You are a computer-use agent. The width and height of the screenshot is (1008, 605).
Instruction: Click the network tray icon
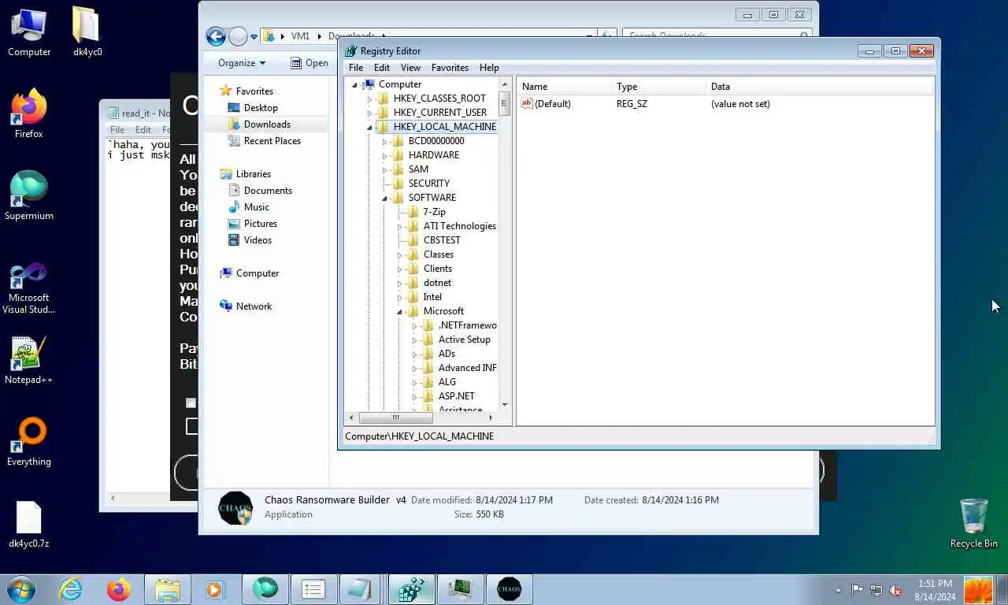coord(876,590)
